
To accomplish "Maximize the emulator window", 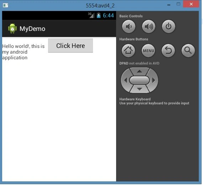I will 178,4.
